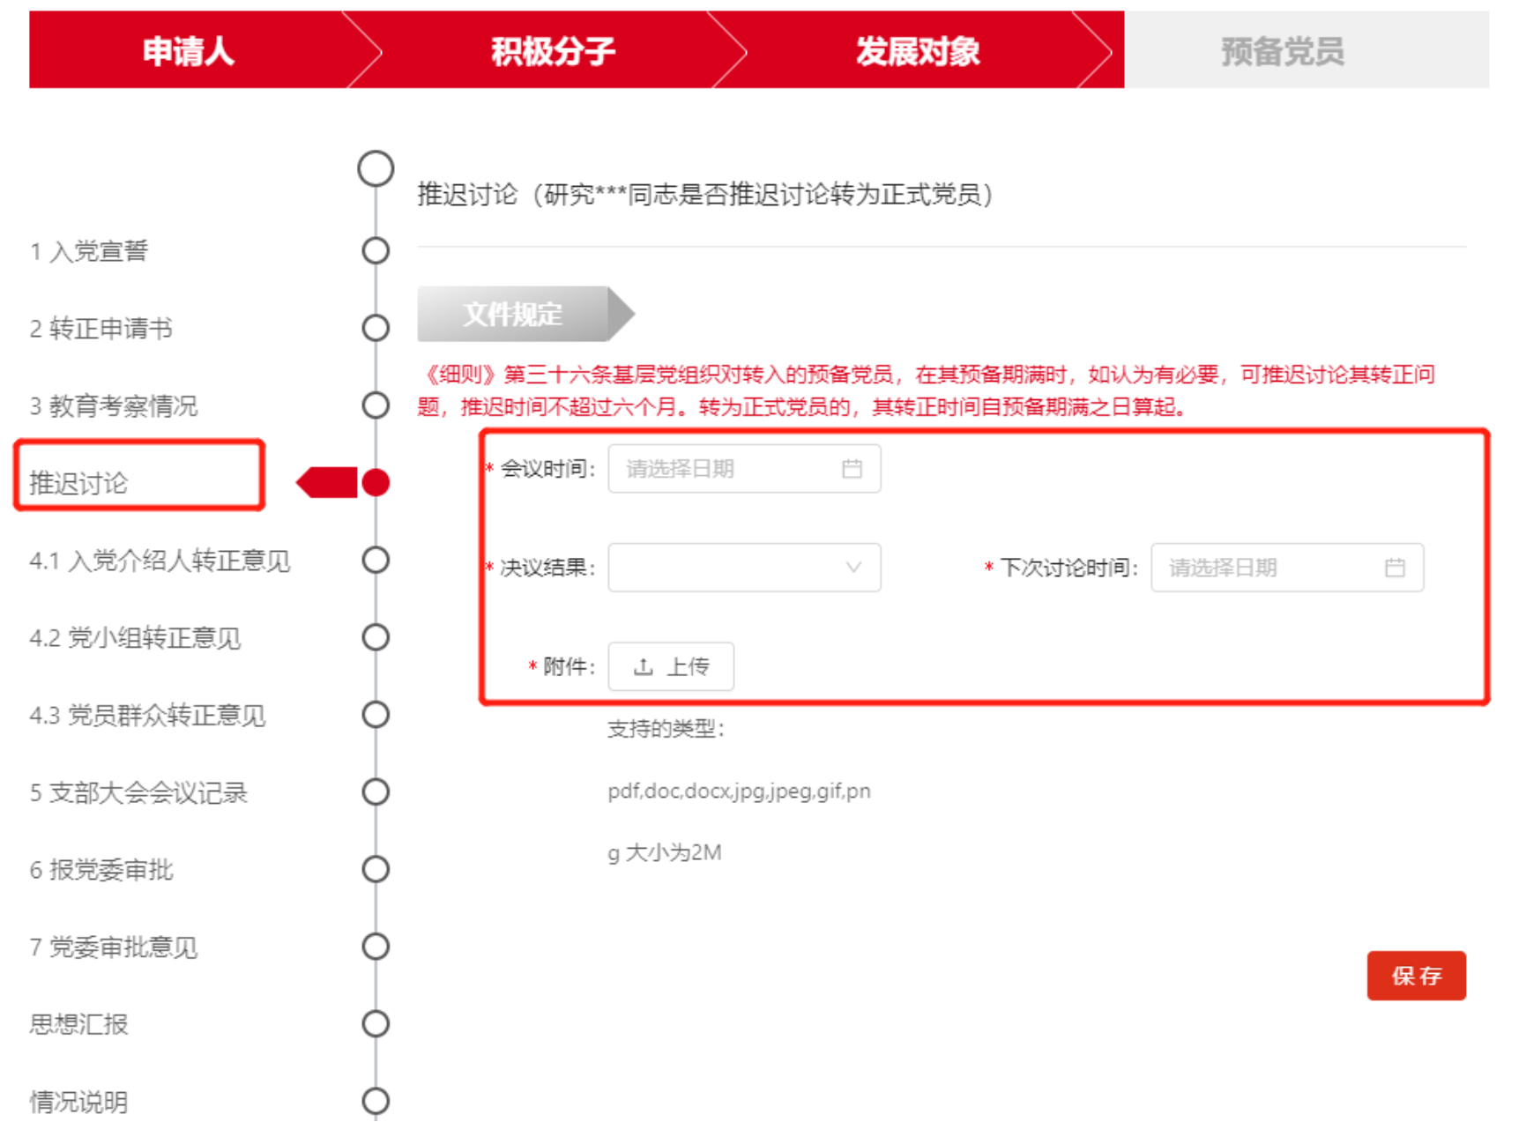Click the timeline circle beside 入党宣誓

(x=376, y=251)
